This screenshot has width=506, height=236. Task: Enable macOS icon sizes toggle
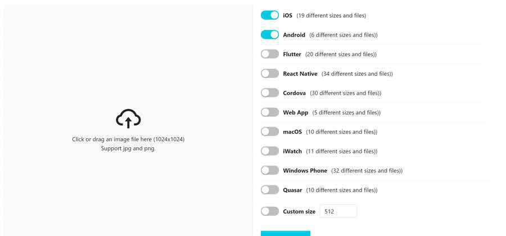(x=270, y=131)
